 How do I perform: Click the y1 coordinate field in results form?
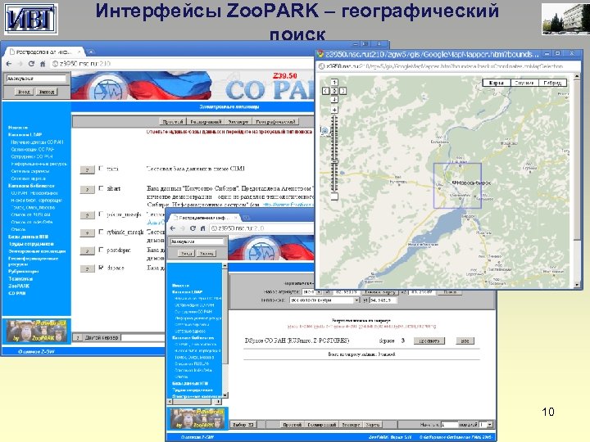point(383,300)
